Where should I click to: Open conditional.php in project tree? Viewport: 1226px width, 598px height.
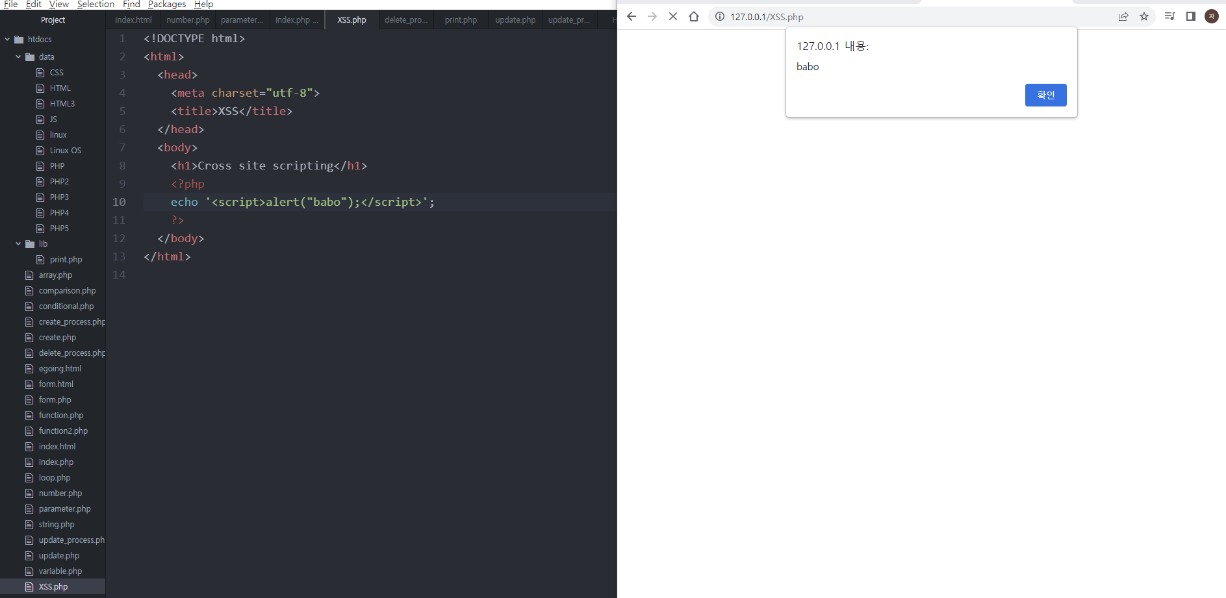tap(66, 306)
